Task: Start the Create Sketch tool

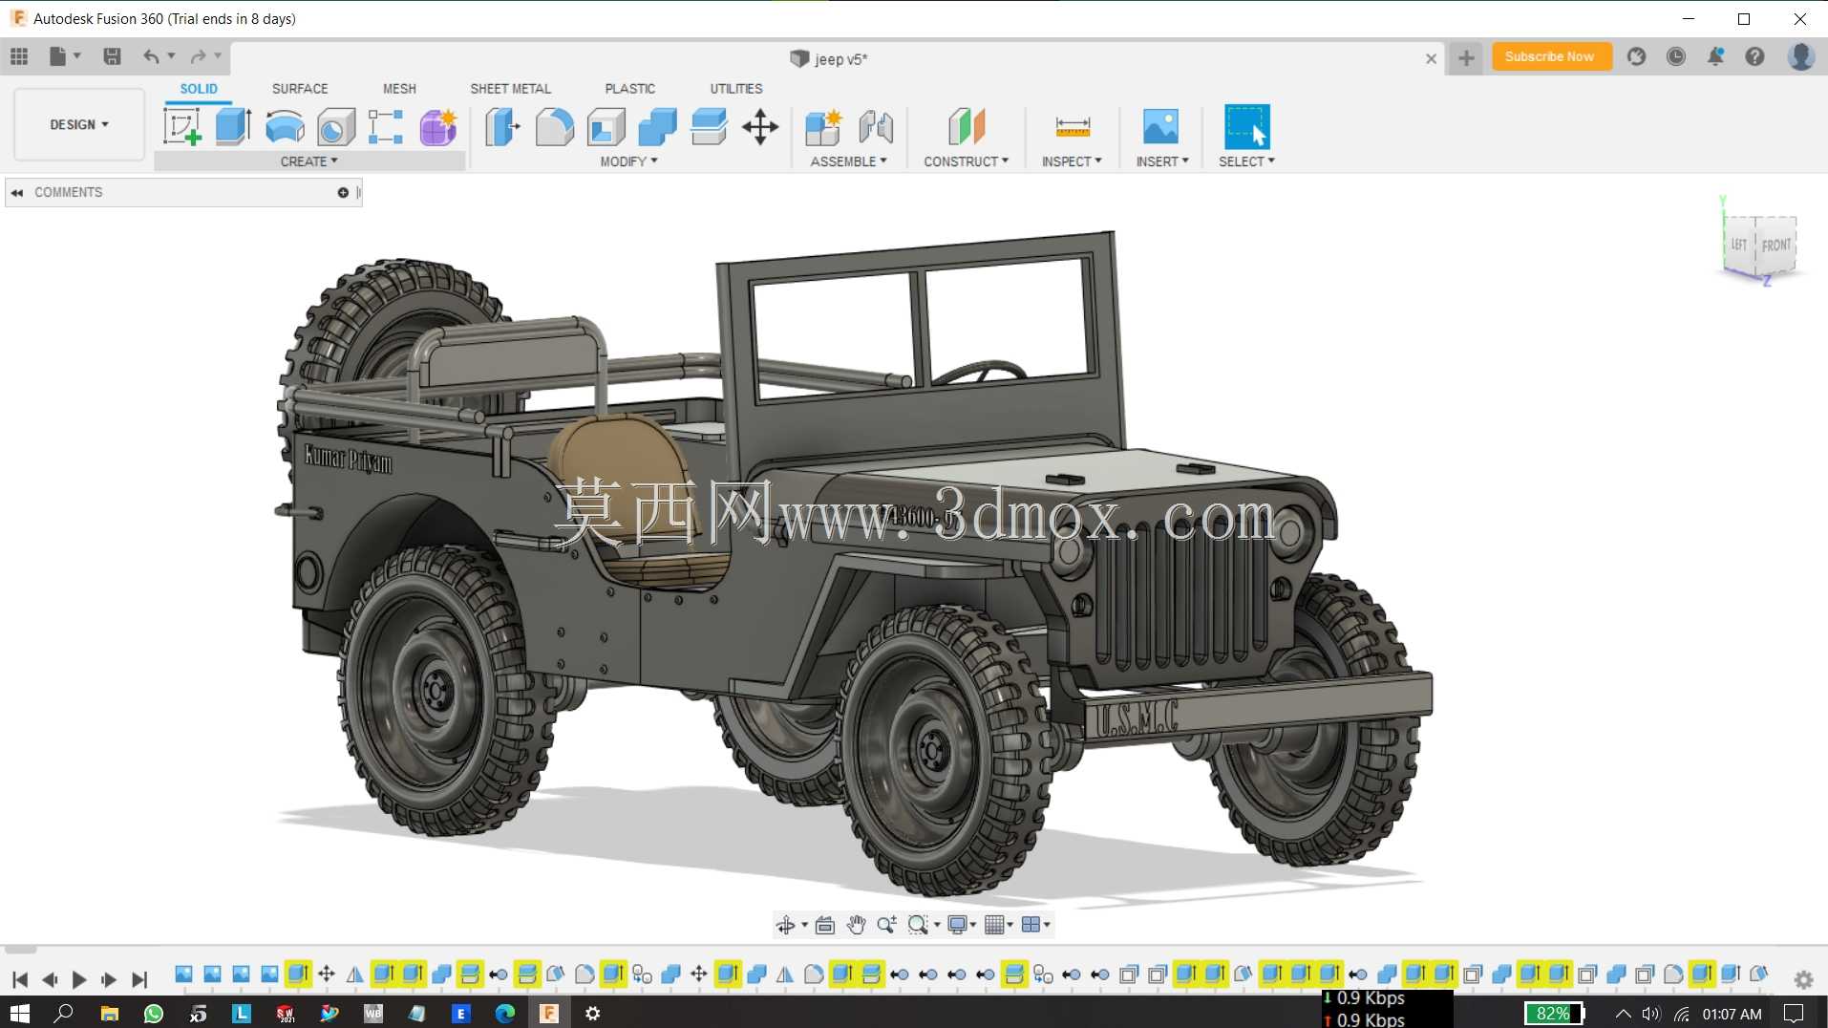Action: point(181,126)
